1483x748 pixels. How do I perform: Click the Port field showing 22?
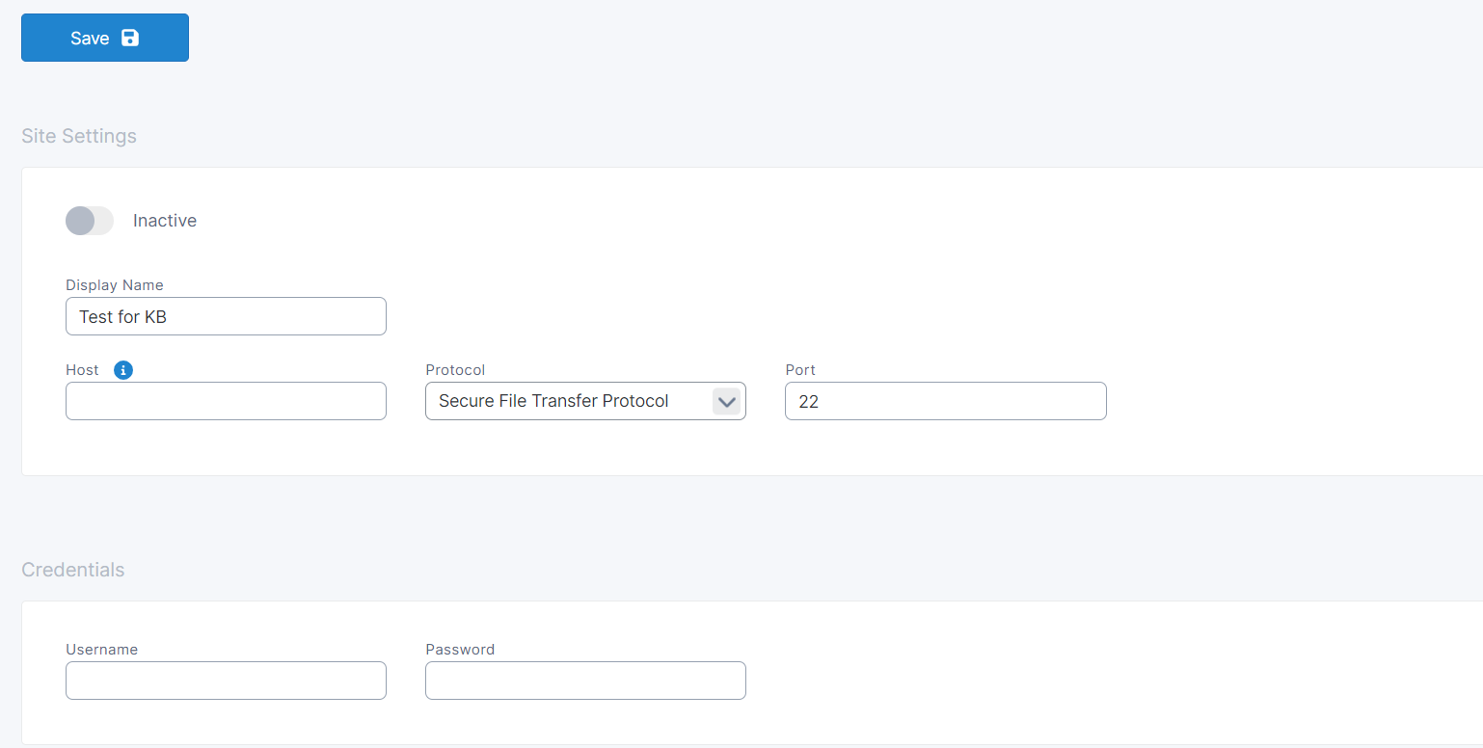tap(945, 401)
